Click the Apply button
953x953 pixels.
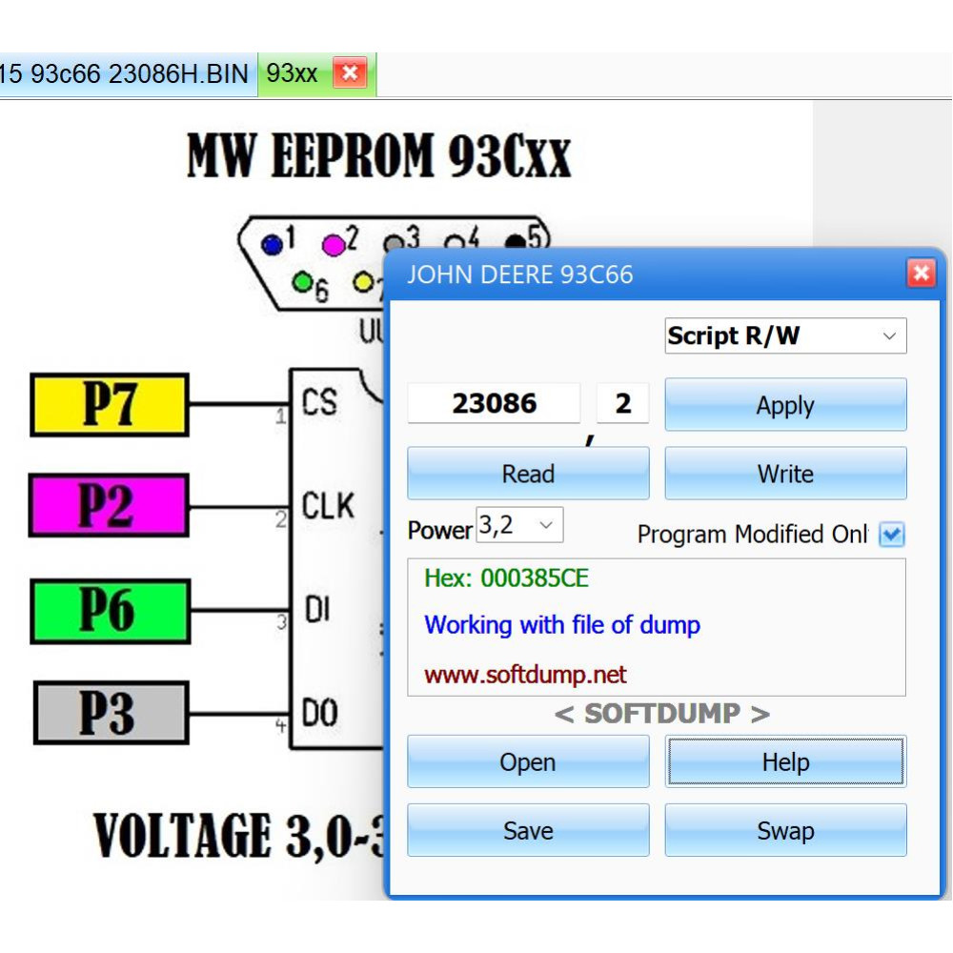click(785, 405)
